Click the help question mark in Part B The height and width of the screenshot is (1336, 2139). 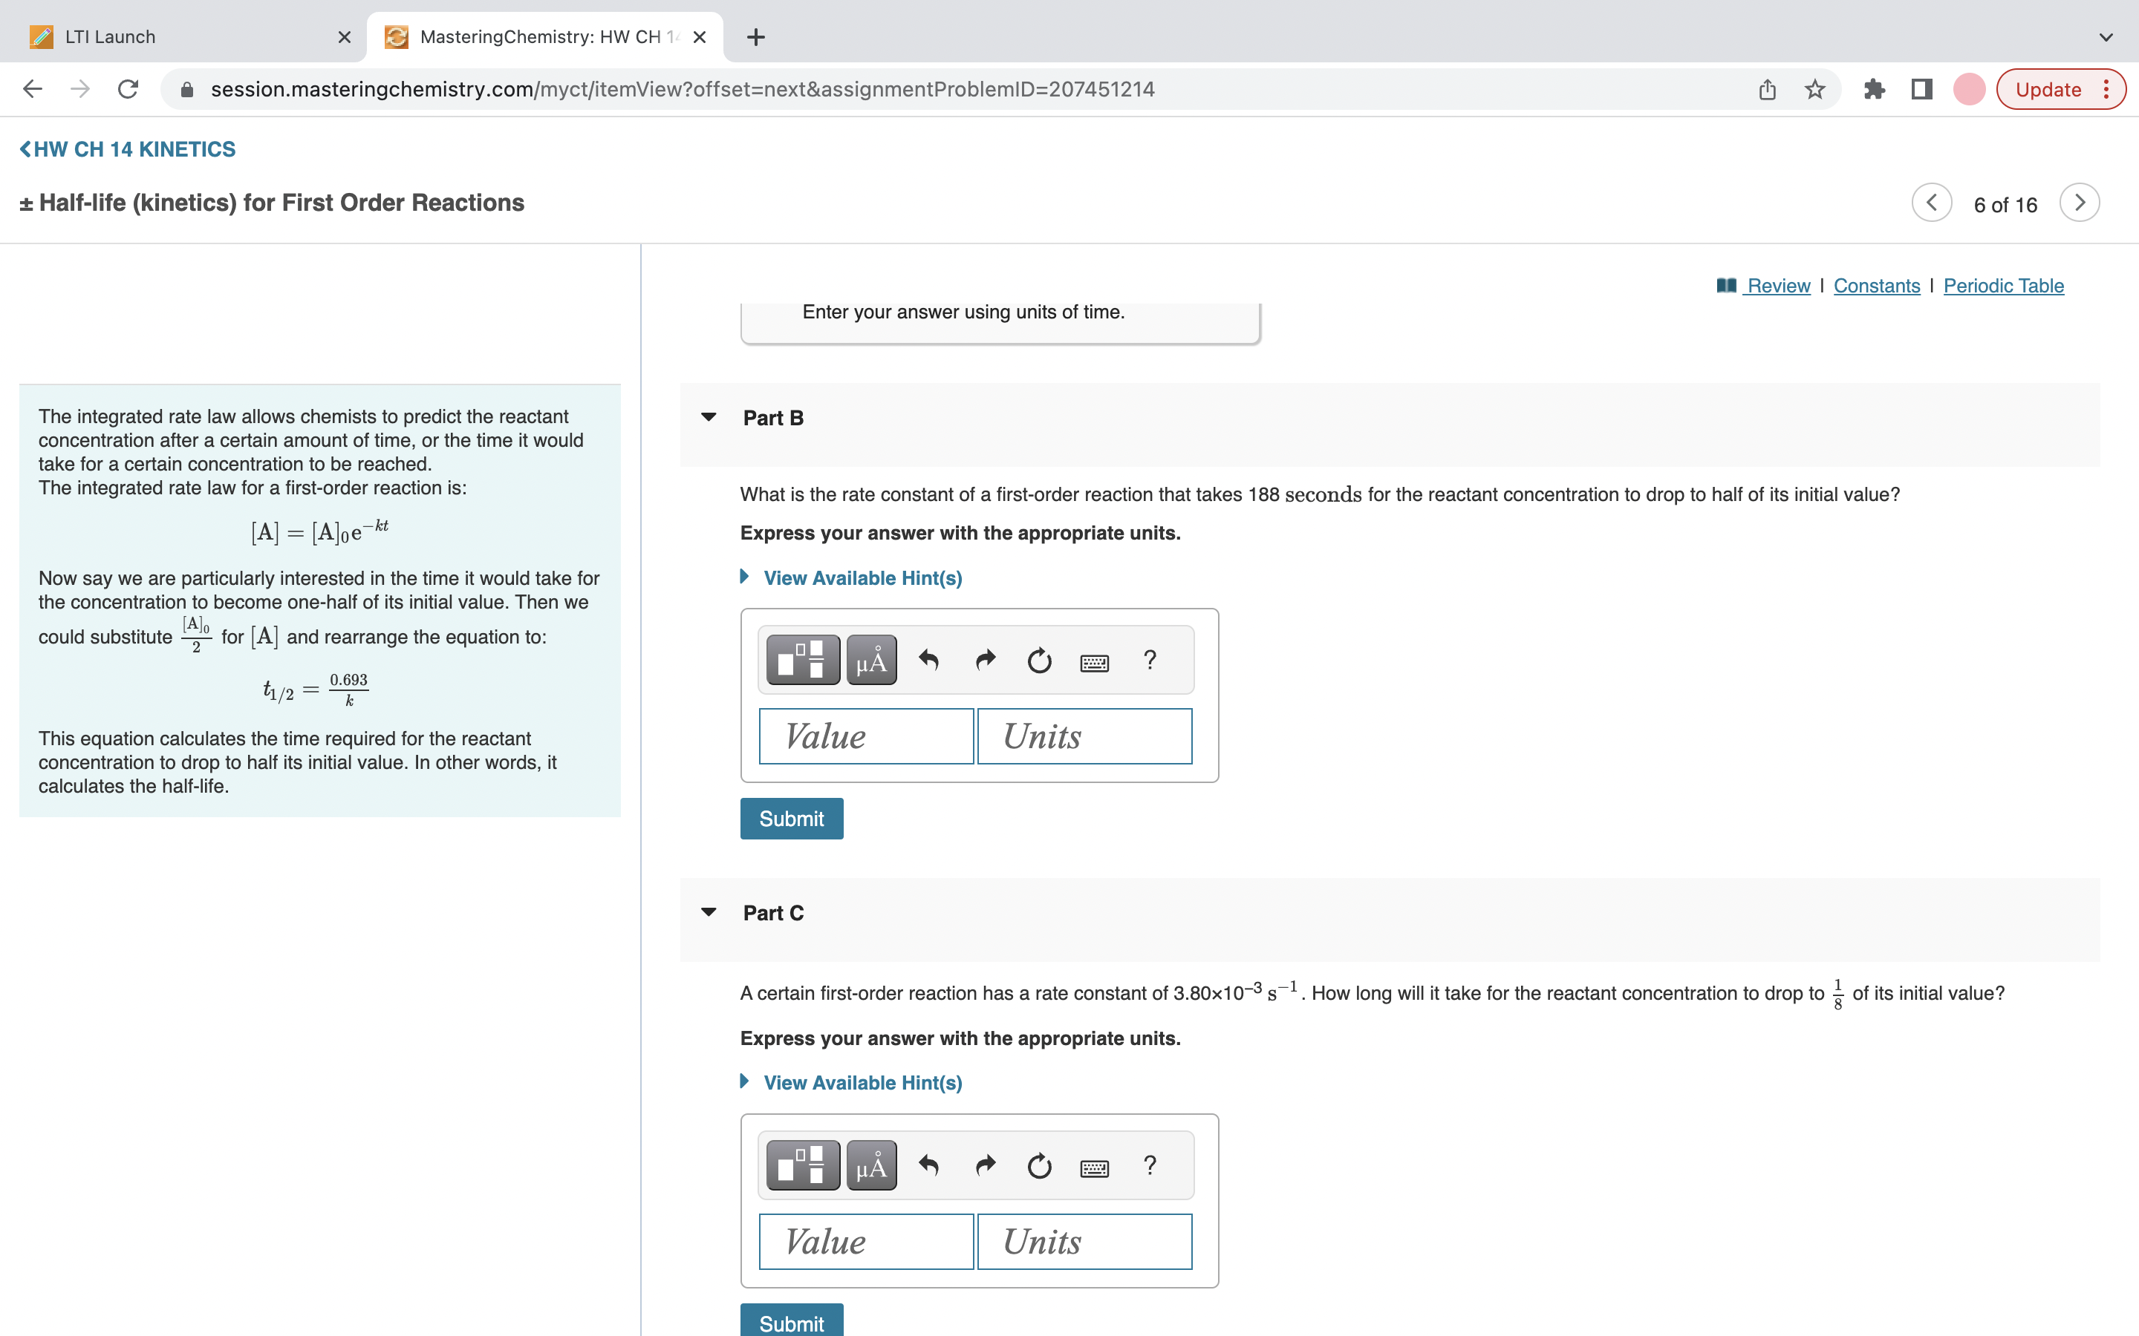(x=1149, y=660)
